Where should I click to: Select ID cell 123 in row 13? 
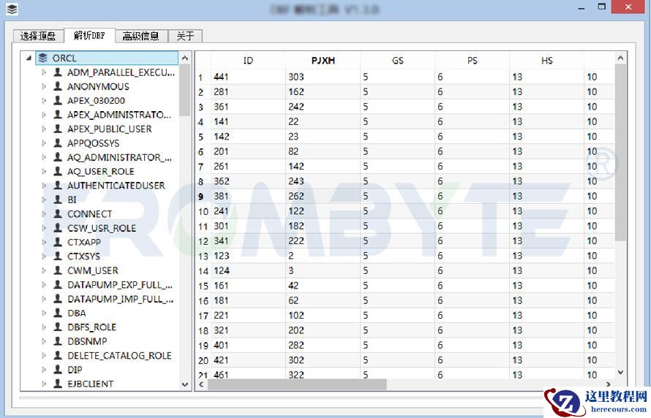coord(248,256)
